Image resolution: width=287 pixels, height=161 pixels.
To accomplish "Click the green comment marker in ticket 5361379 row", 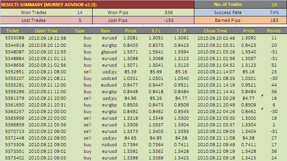I will pos(262,96).
